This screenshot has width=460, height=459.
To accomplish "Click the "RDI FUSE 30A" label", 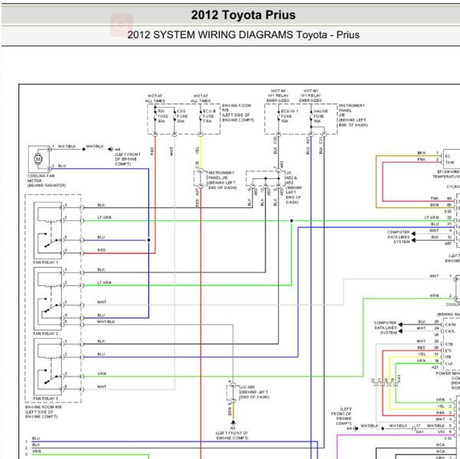I will click(x=162, y=116).
